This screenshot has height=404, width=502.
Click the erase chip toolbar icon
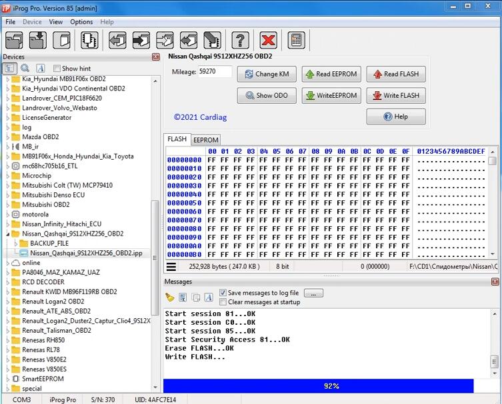(212, 41)
